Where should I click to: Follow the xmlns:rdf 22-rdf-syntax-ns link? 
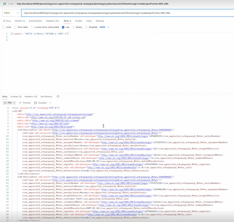point(58,117)
